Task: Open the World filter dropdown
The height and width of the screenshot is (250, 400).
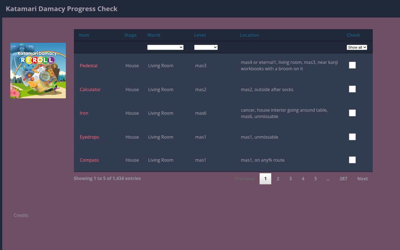Action: click(165, 47)
